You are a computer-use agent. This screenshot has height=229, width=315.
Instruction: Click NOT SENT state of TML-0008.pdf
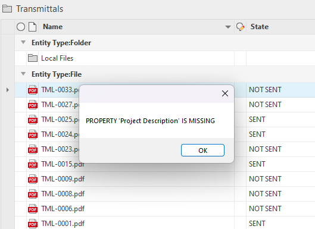265,194
